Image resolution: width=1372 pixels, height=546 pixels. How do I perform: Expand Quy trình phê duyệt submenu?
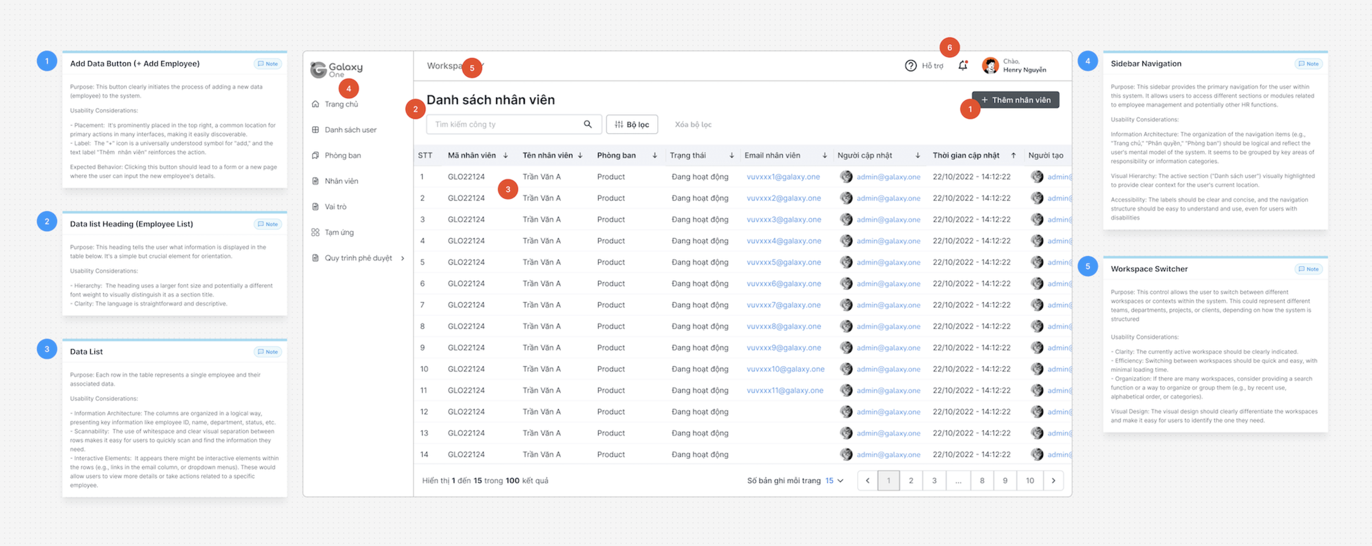coord(403,258)
